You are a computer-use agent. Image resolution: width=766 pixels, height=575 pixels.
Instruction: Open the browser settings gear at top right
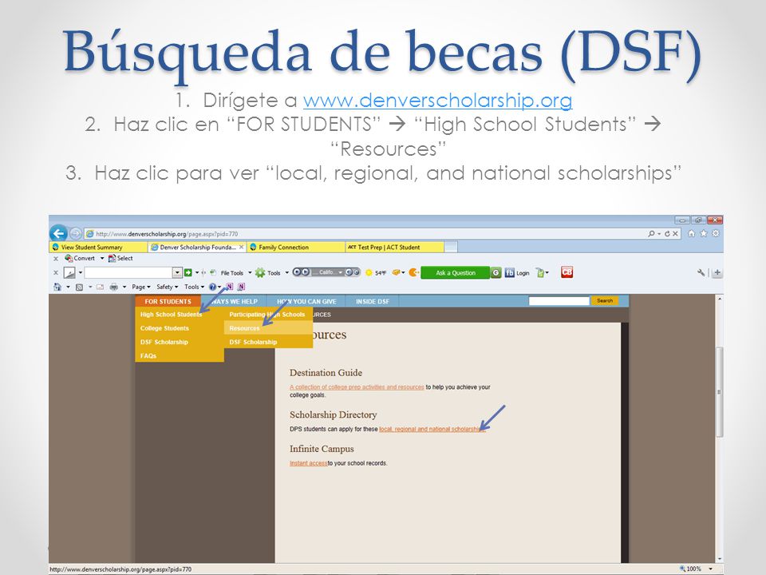716,233
